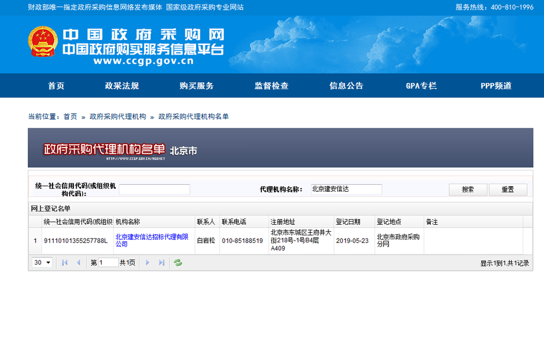Screen dimensions: 544x338
Task: Open 政采法规 menu item
Action: [122, 85]
